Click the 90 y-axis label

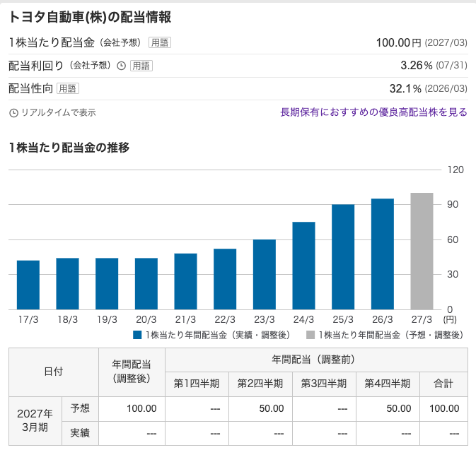[x=453, y=205]
